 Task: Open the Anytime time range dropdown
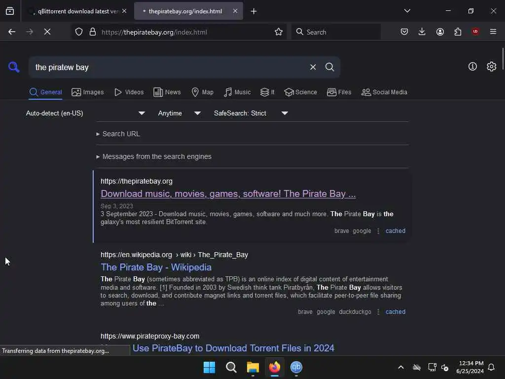pyautogui.click(x=180, y=113)
